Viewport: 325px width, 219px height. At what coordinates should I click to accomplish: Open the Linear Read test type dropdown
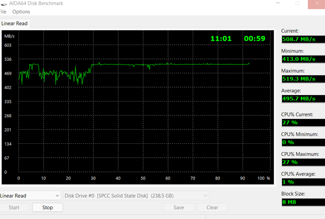pos(30,196)
